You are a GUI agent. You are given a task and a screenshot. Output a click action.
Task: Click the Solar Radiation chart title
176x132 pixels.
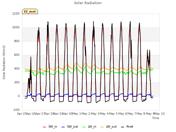coord(88,3)
